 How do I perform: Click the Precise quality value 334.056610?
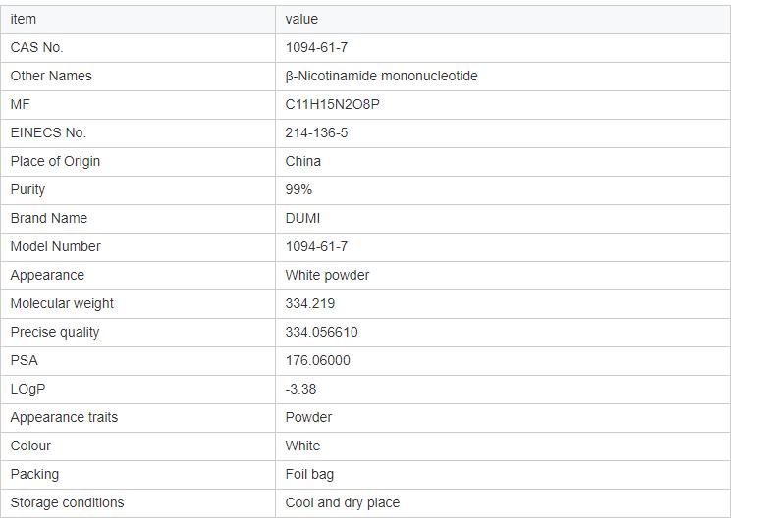[x=321, y=332]
